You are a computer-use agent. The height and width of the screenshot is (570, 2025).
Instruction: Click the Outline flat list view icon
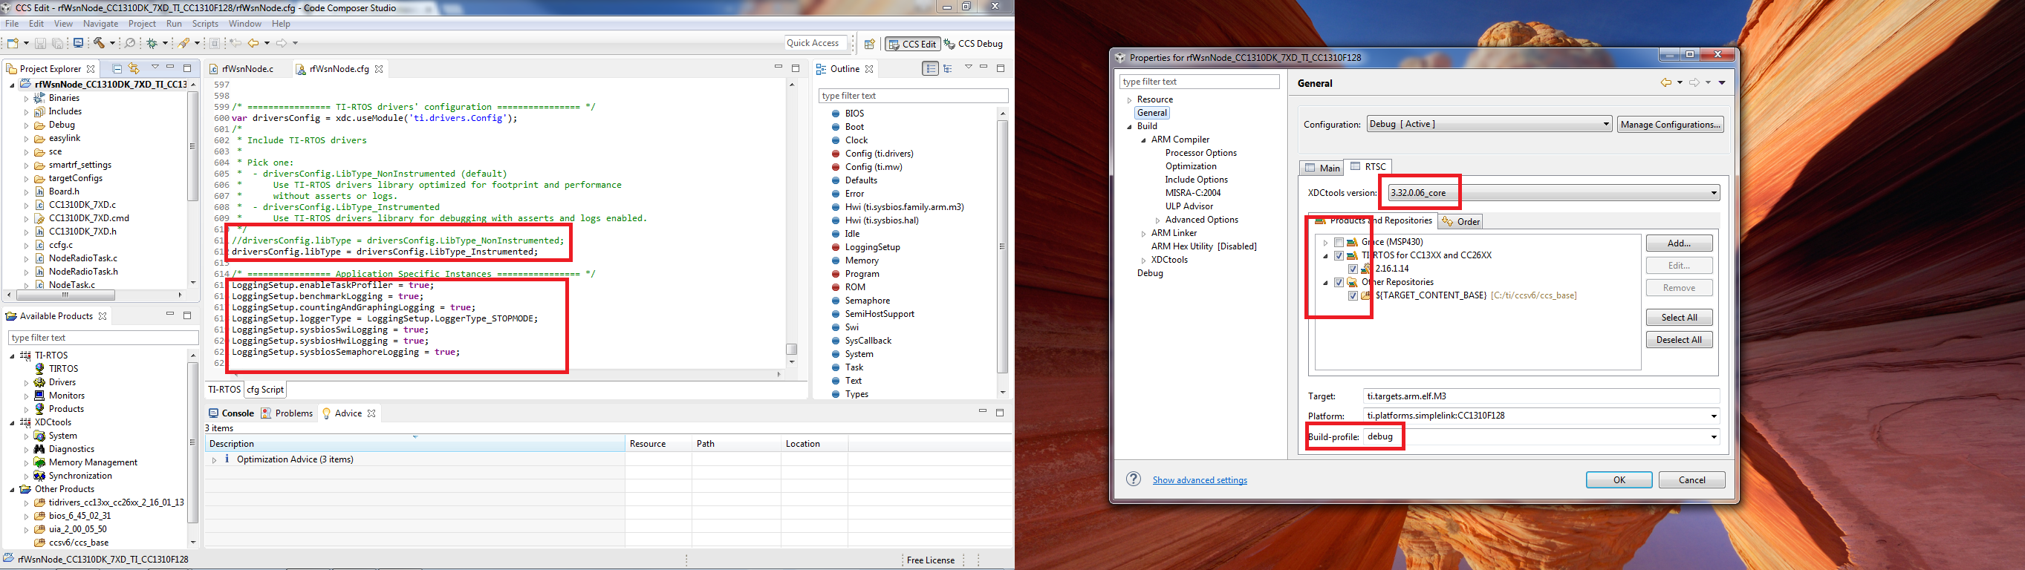[x=931, y=68]
